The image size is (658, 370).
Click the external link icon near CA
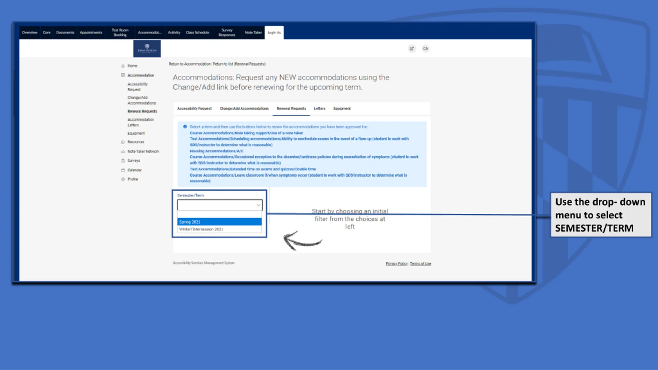pos(412,48)
